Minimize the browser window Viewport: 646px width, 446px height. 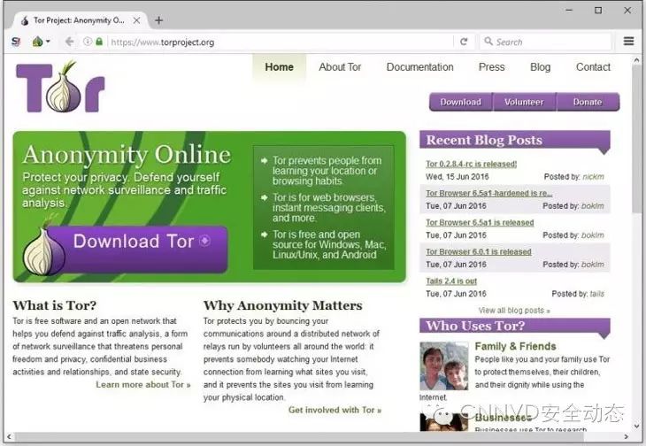[x=569, y=10]
